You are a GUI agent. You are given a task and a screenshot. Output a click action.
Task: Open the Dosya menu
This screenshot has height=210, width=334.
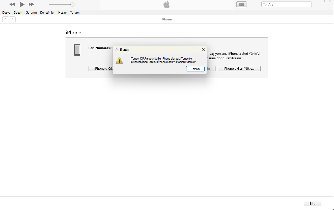6,13
